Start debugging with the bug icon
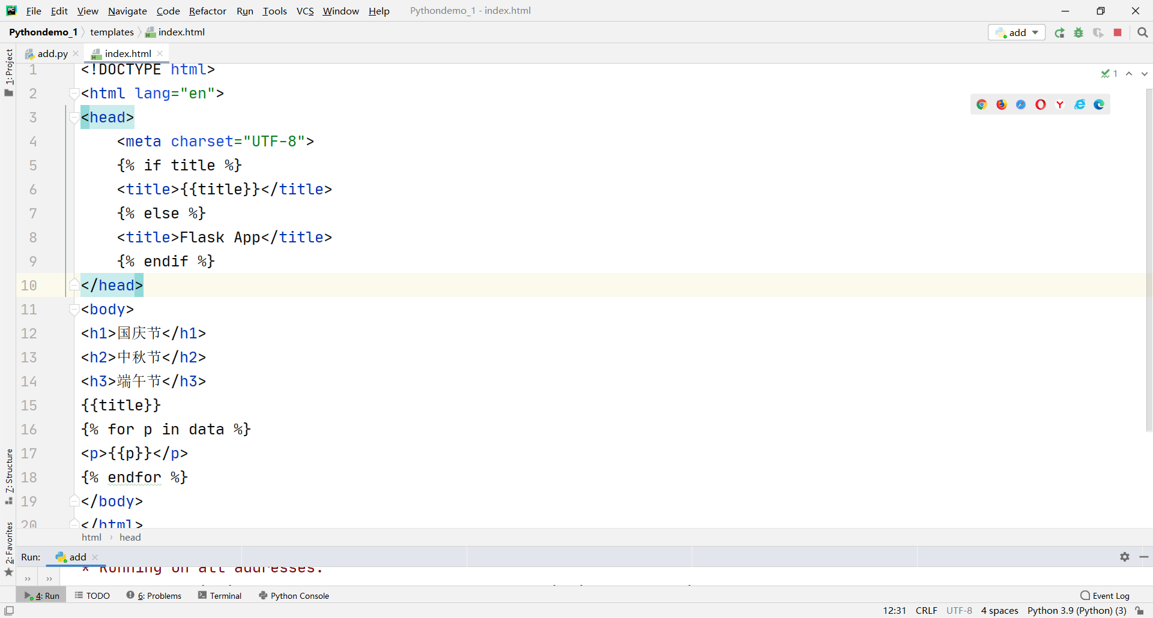Screen dimensions: 1153x618 coord(1079,33)
